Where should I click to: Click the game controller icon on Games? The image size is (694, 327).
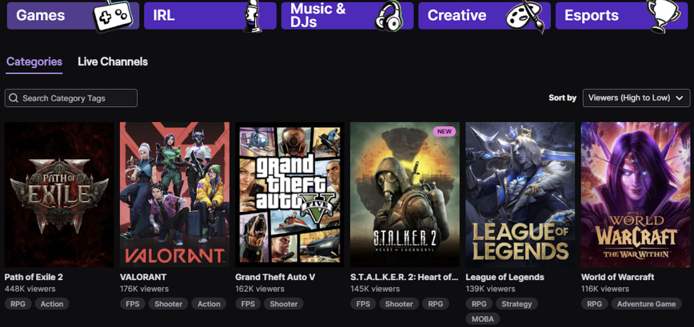click(x=113, y=16)
